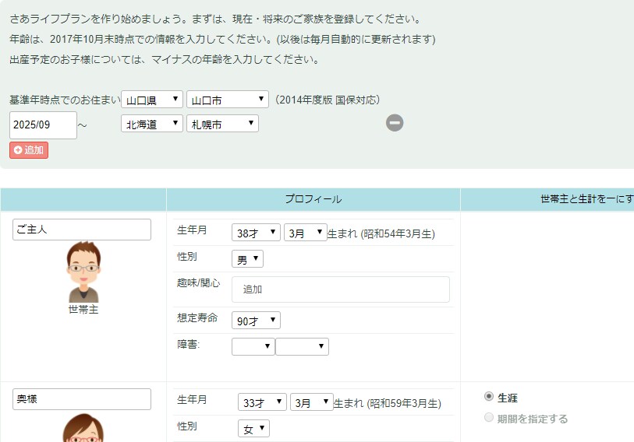Open the husband's 38才 age dropdown
This screenshot has height=442, width=634.
coord(256,233)
